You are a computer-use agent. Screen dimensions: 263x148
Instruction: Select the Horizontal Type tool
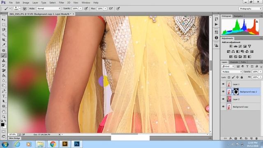point(4,96)
